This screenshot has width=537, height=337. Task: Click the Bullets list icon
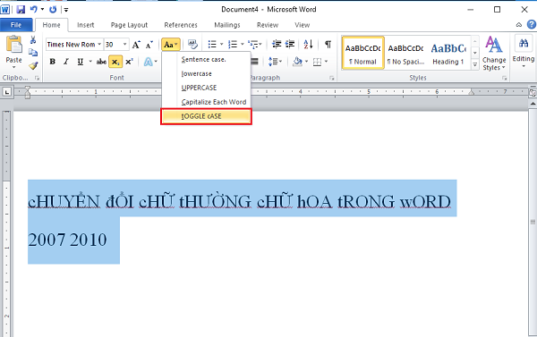[x=212, y=44]
